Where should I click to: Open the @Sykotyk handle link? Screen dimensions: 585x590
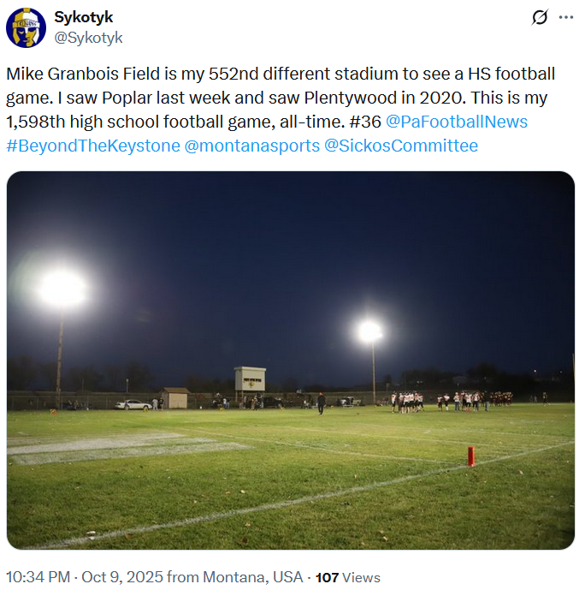click(88, 38)
